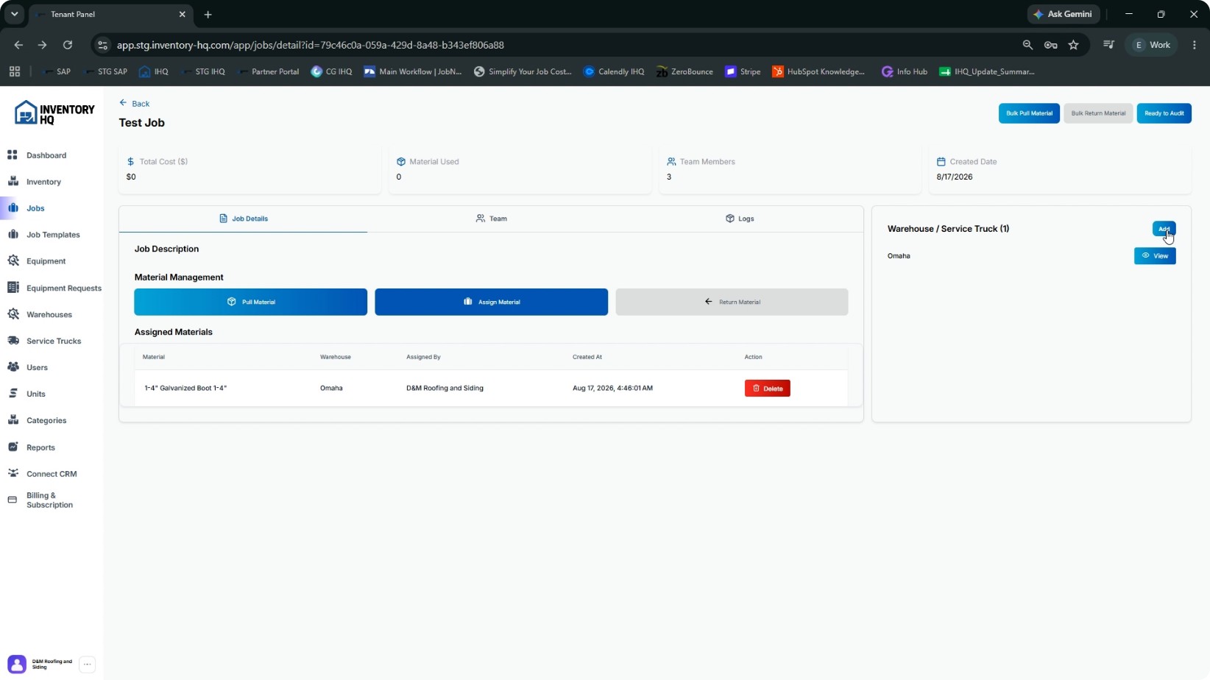Screen dimensions: 1210x680
Task: Open CG IHQ bookmark
Action: pos(331,71)
